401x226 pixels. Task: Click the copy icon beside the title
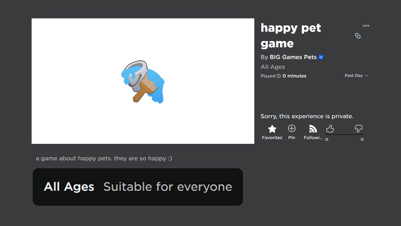pyautogui.click(x=358, y=36)
